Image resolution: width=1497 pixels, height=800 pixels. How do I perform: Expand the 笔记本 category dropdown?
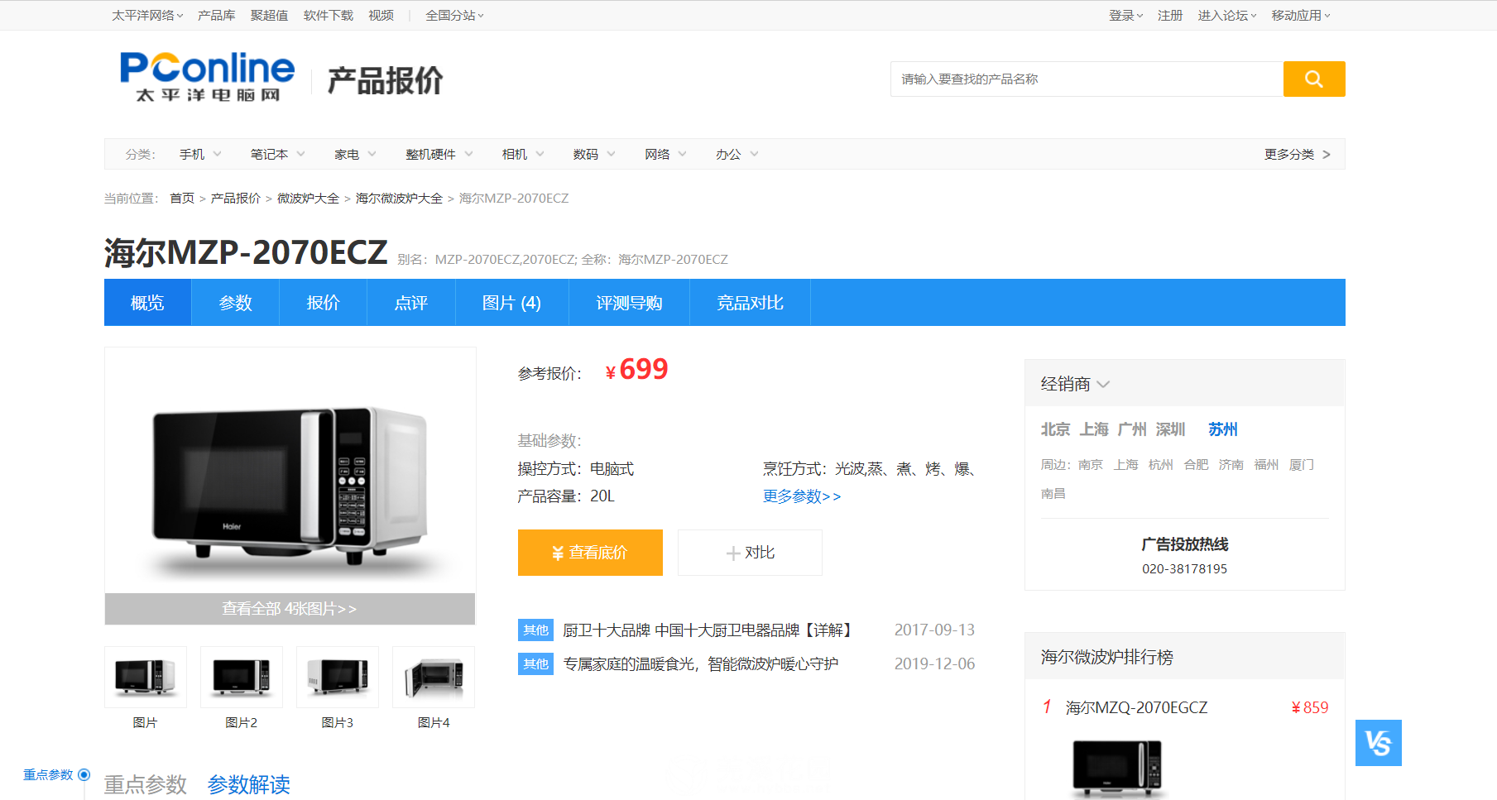click(278, 154)
